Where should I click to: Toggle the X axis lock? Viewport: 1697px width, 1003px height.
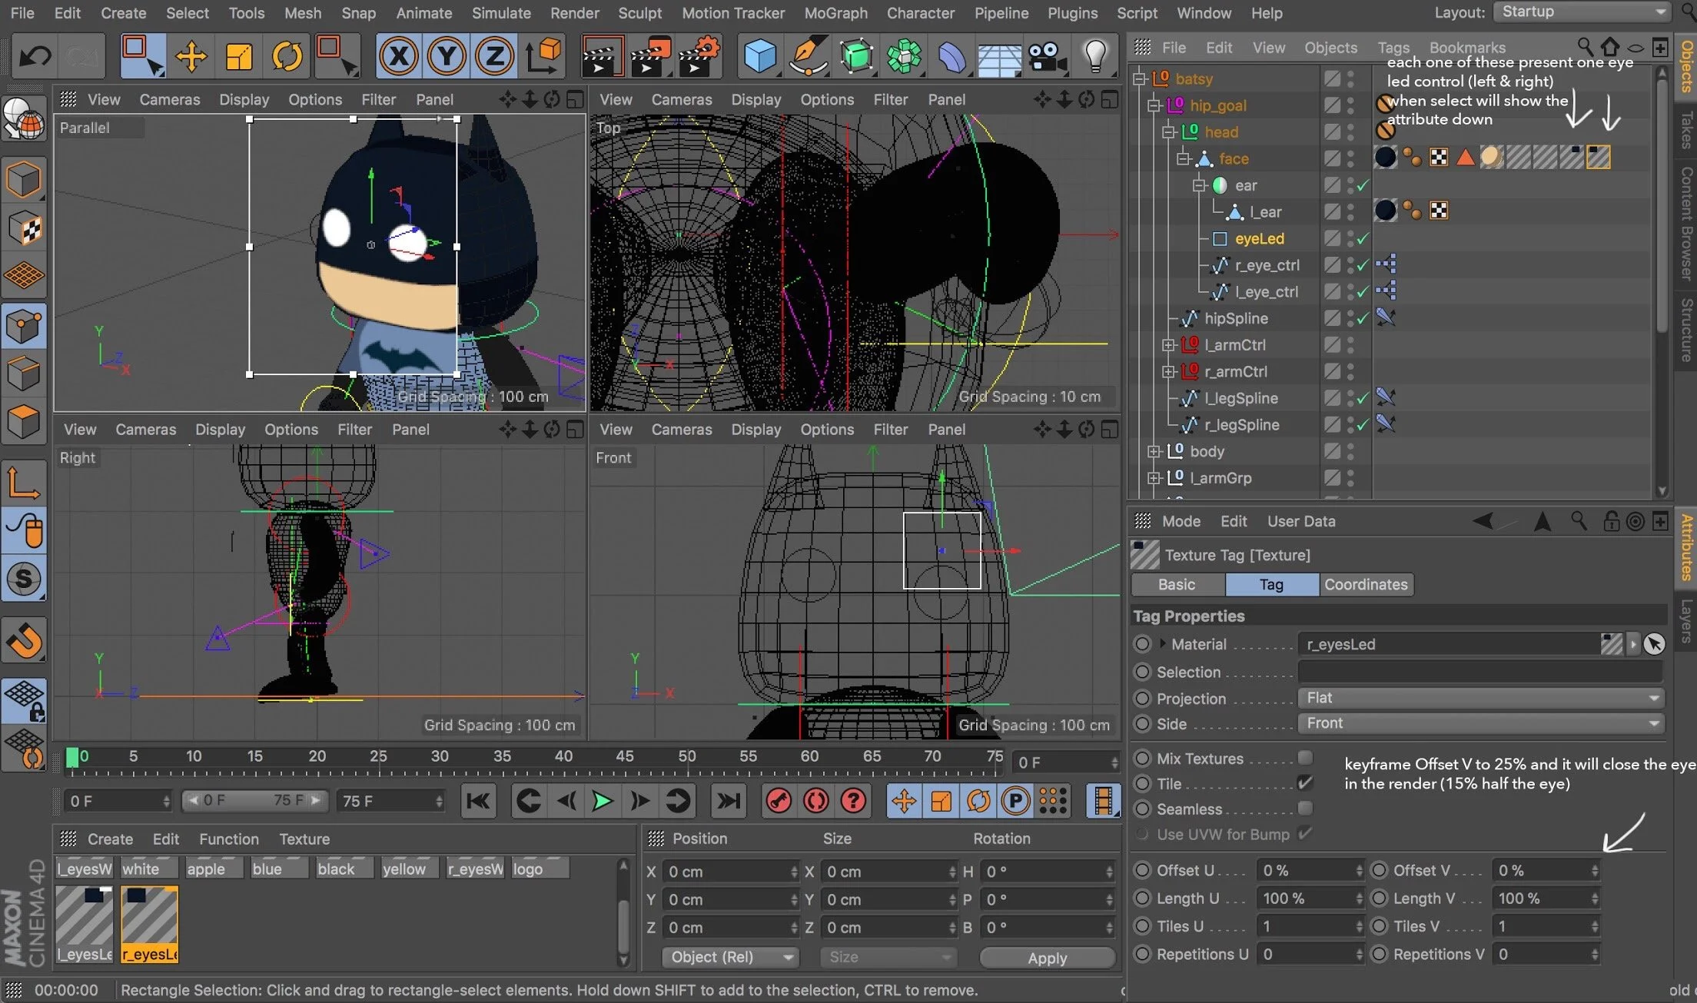(x=399, y=57)
